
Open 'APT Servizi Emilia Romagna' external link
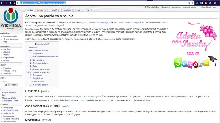pos(128,22)
